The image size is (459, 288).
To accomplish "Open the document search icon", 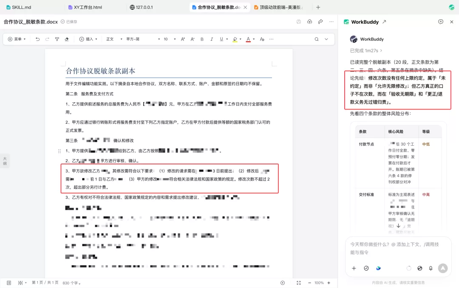I will [317, 39].
